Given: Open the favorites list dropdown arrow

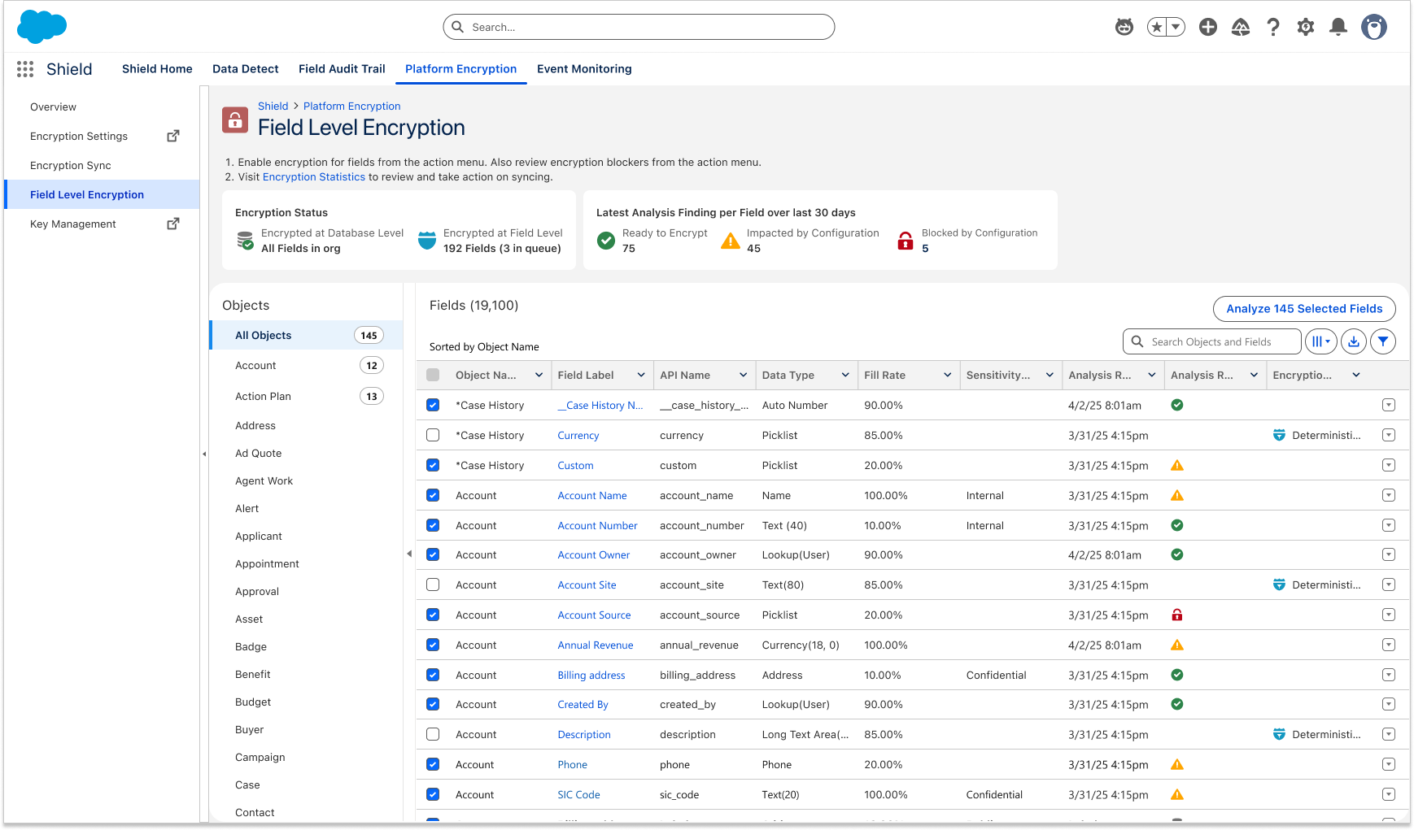Looking at the screenshot, I should [1176, 27].
